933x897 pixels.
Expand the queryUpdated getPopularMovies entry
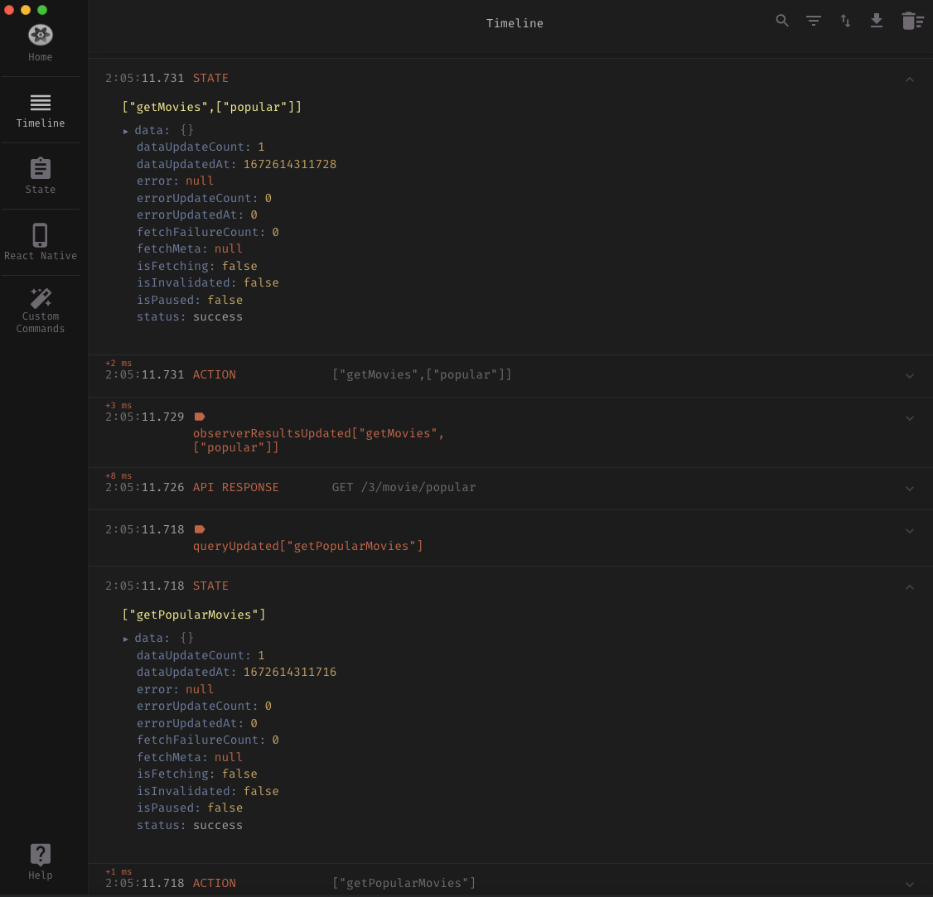(x=909, y=531)
